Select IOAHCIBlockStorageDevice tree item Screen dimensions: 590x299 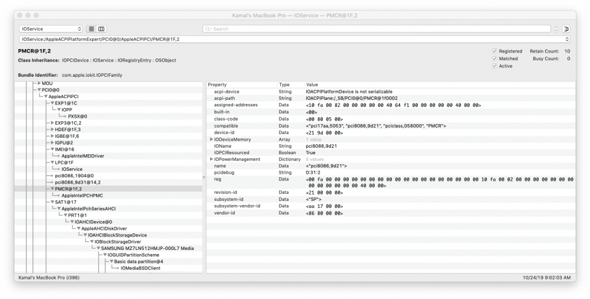(x=117, y=235)
